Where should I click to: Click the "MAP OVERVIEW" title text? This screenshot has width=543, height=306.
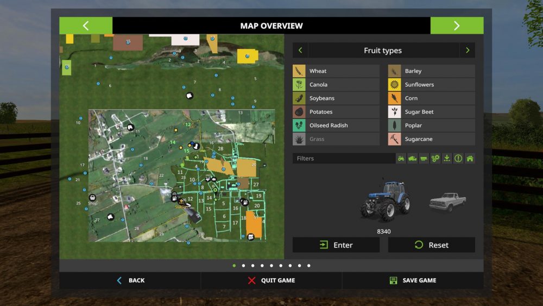(271, 26)
